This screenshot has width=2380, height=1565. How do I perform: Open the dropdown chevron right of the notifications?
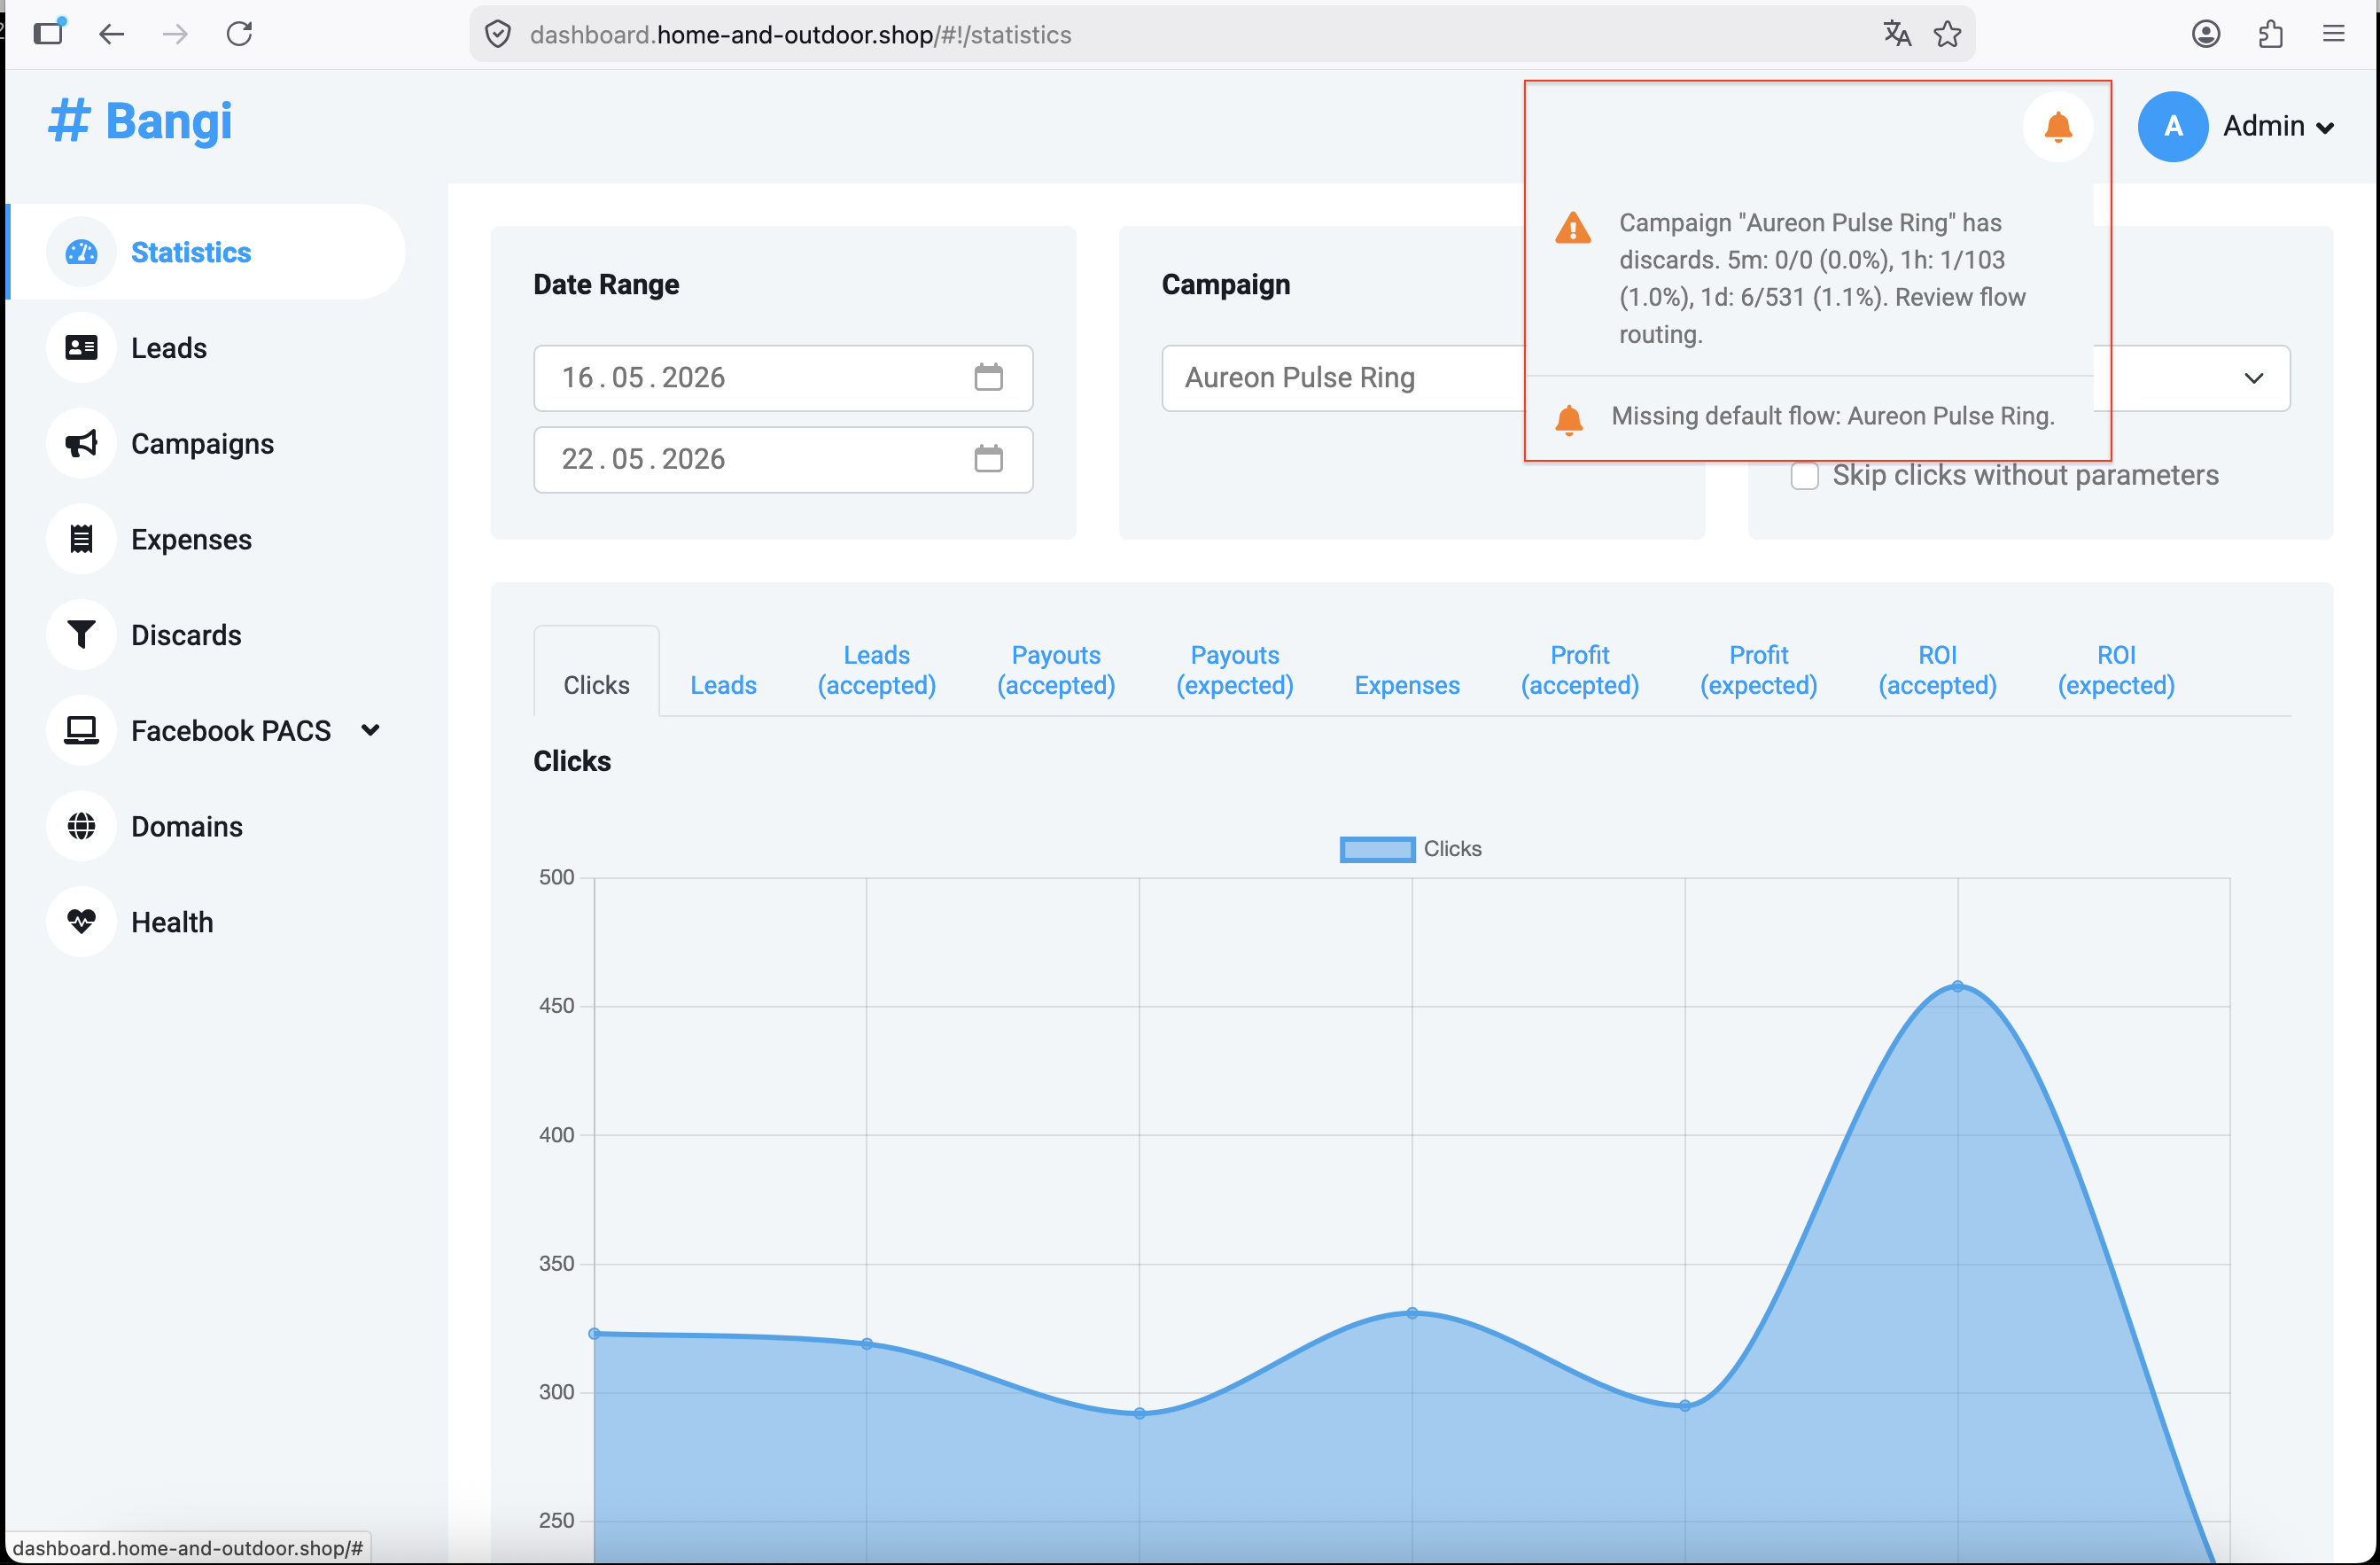tap(2253, 378)
